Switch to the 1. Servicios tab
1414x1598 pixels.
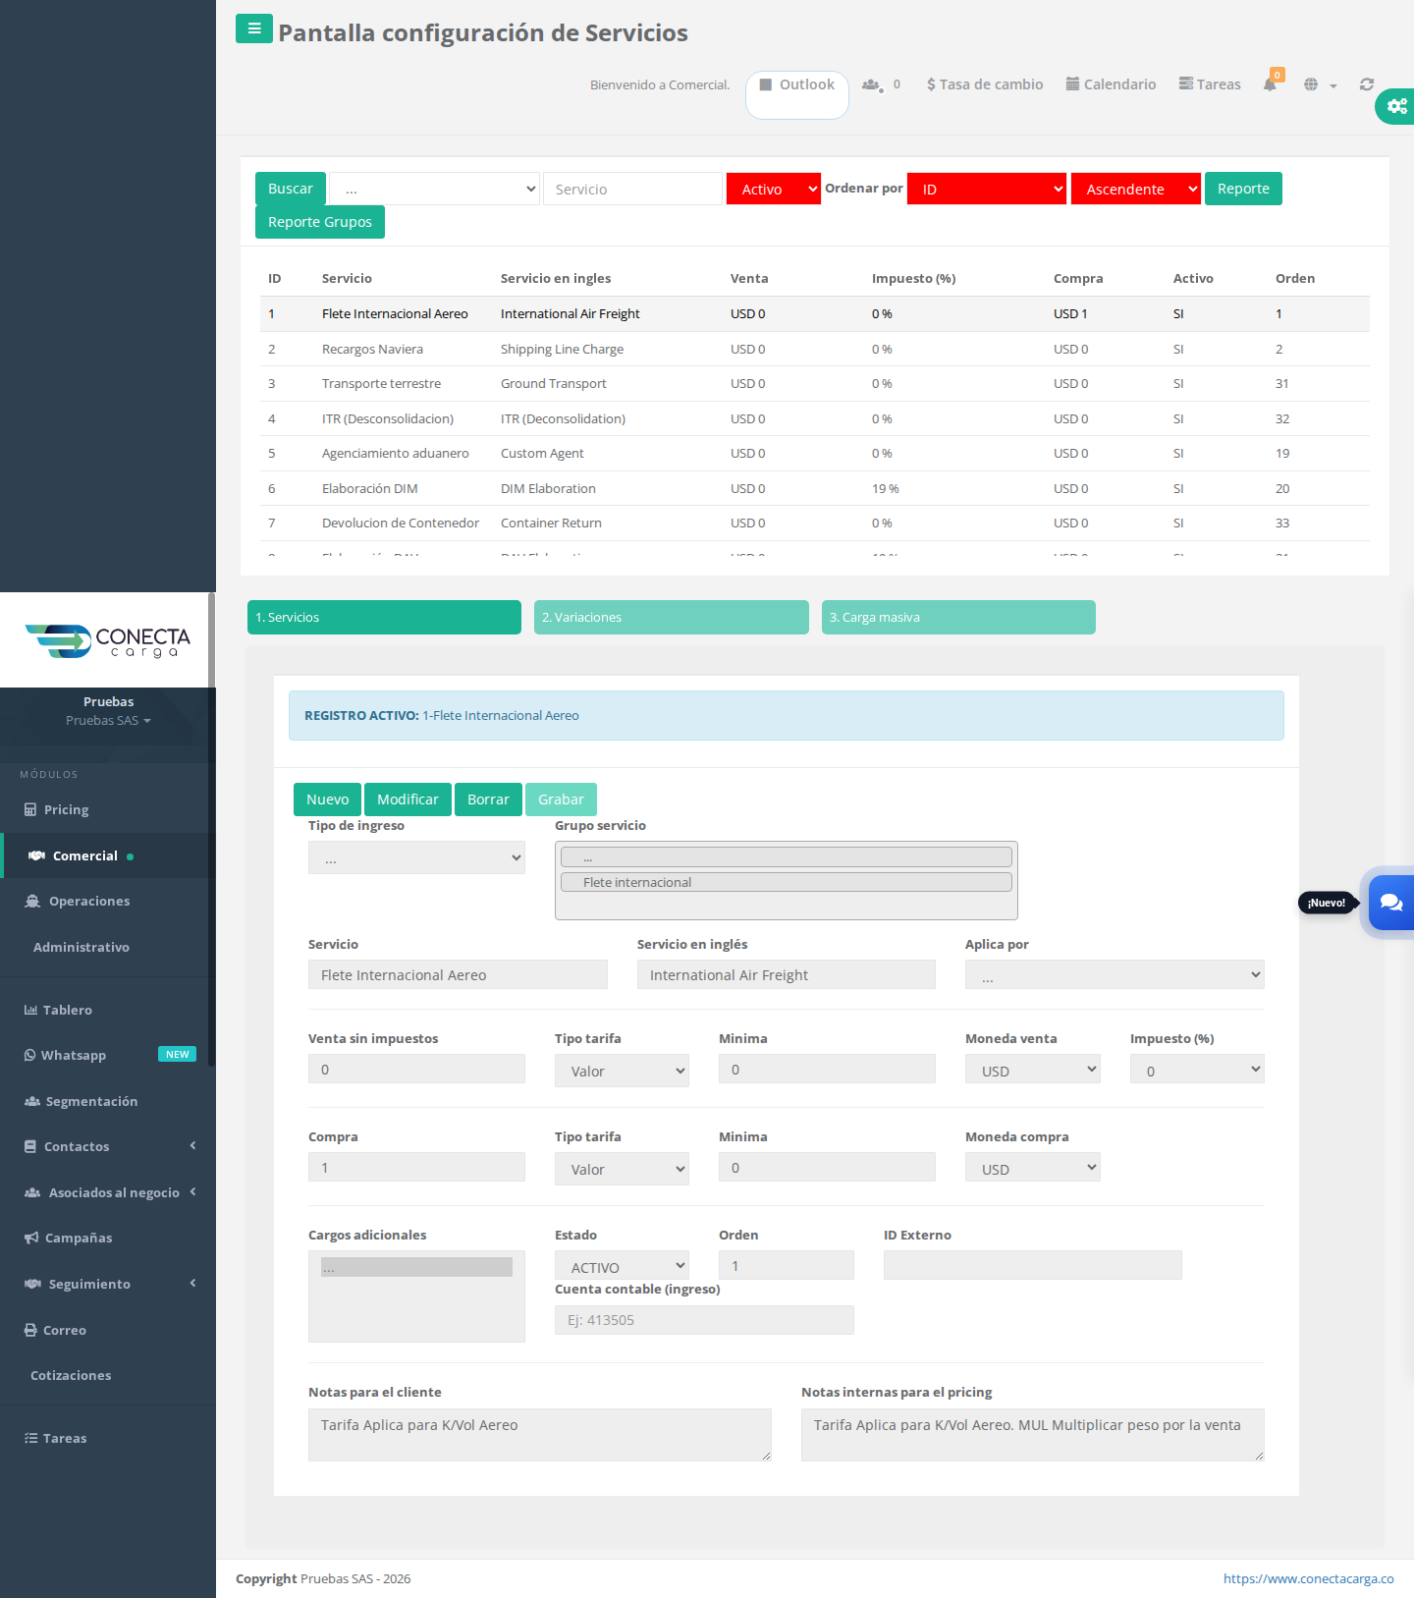point(384,617)
